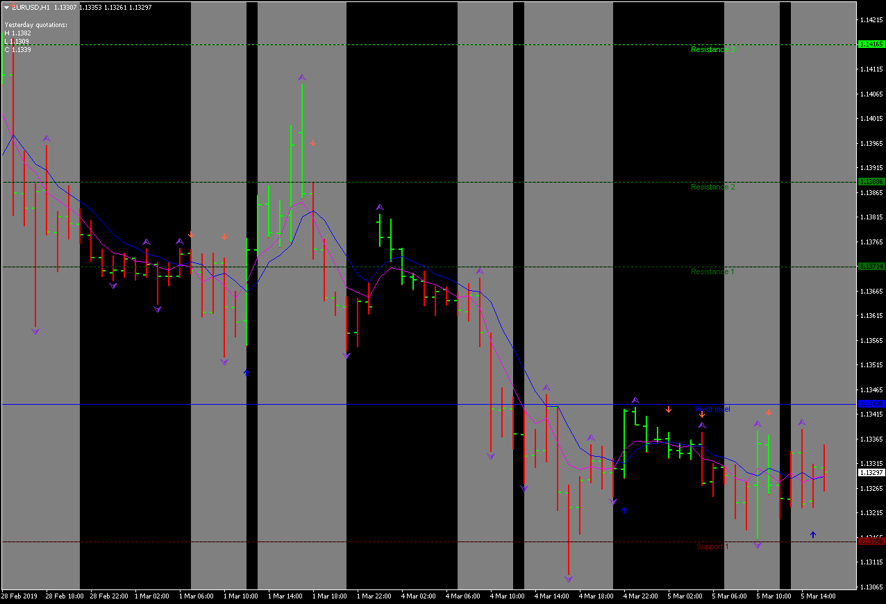The height and width of the screenshot is (604, 886).
Task: Click the purple down-arrow beneath the 1 Mar 10:00 candle
Action: pos(224,361)
